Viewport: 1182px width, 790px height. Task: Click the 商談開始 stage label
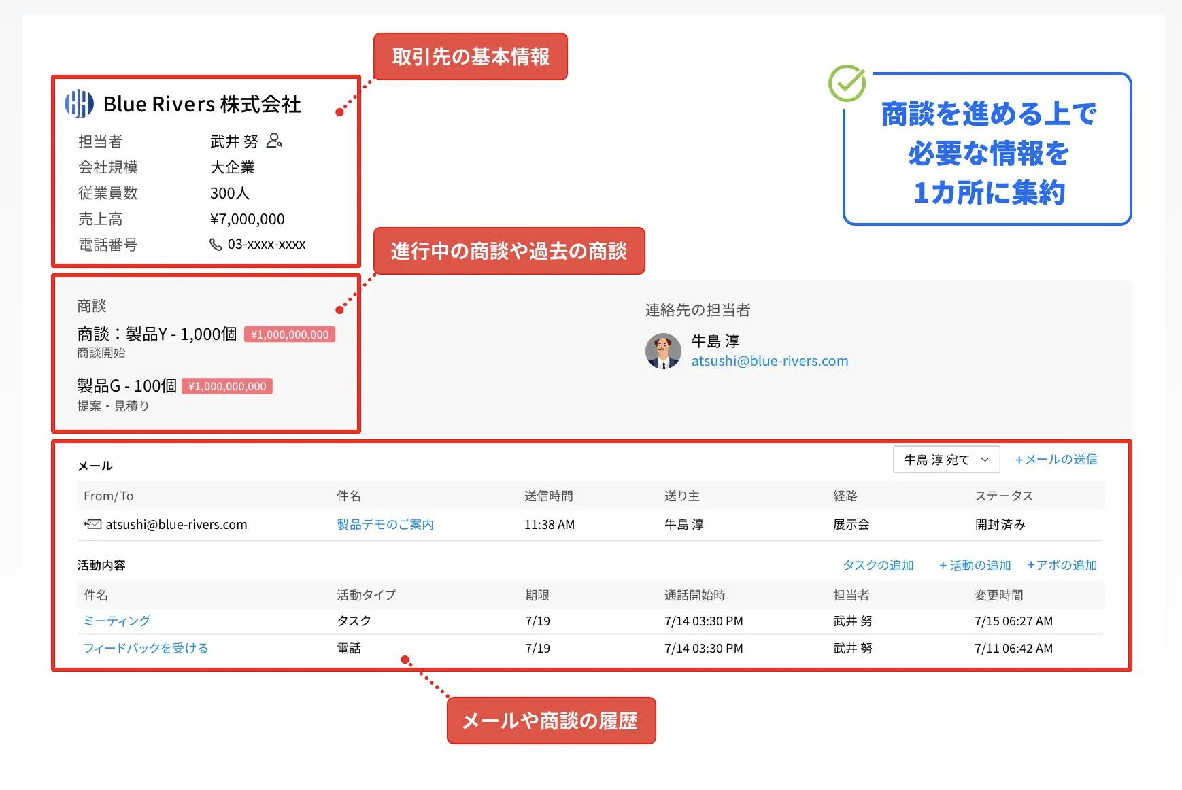[x=101, y=353]
